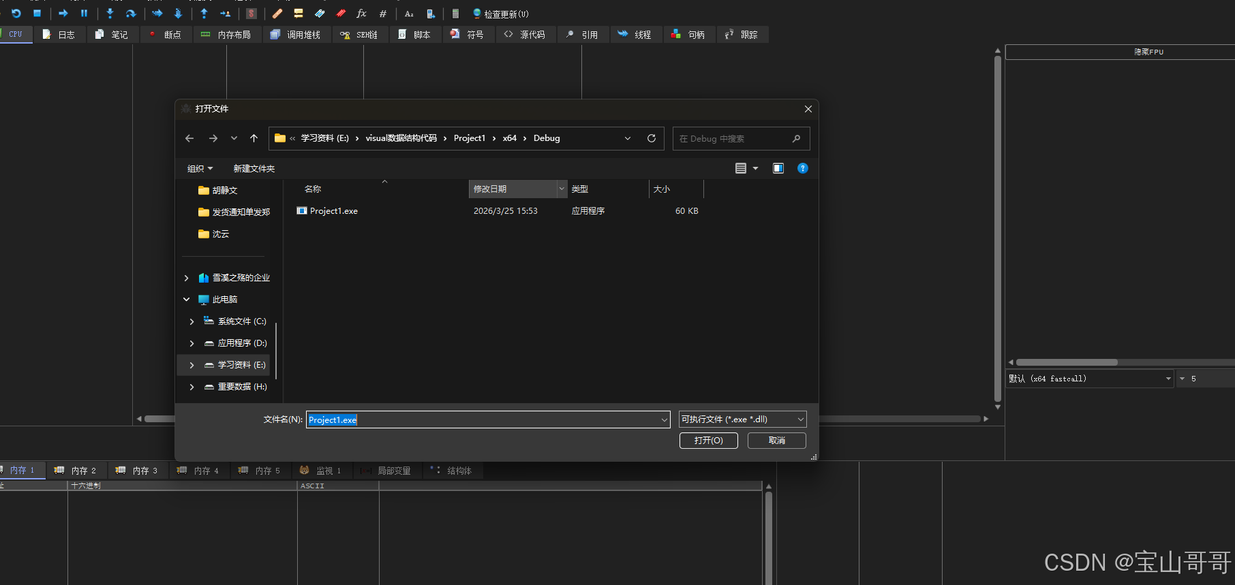Click the Execute Till Return up-arrow icon
This screenshot has width=1235, height=585.
(x=204, y=13)
